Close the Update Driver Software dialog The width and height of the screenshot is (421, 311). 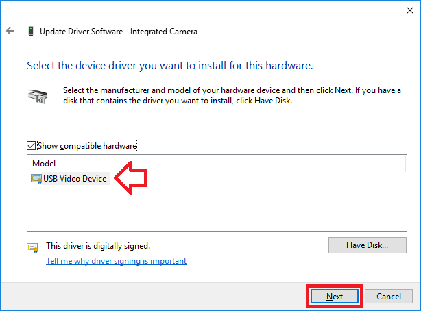coord(405,10)
